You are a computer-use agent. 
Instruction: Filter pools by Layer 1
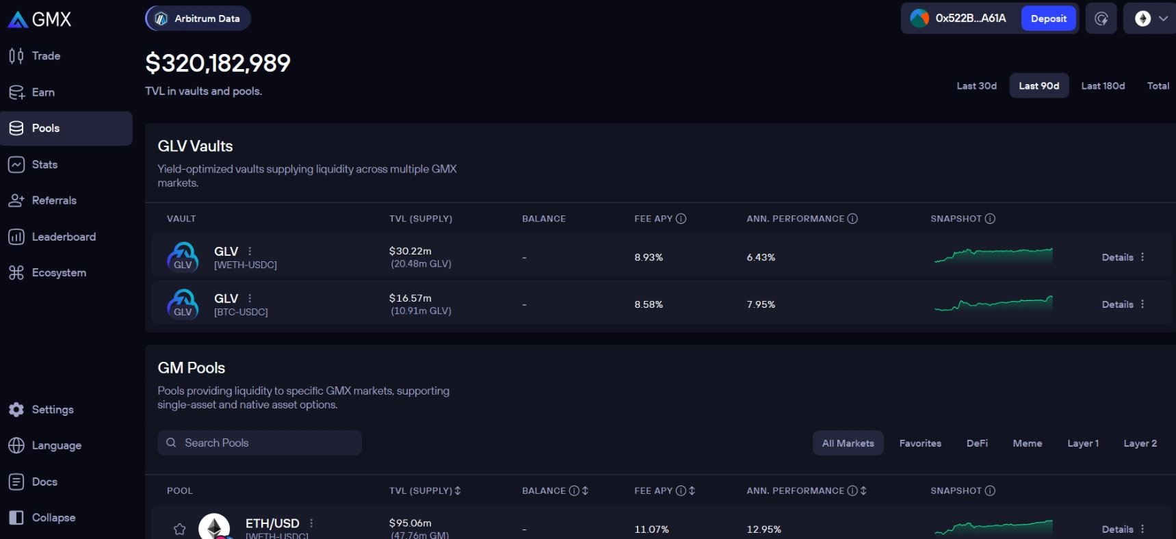1083,443
